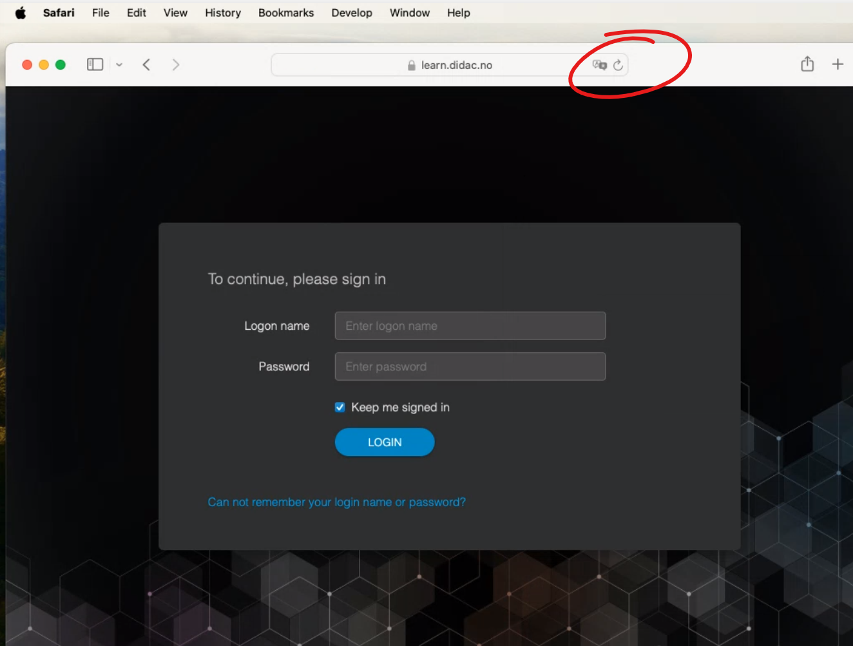Open the Share menu
This screenshot has height=646, width=853.
pyautogui.click(x=807, y=64)
